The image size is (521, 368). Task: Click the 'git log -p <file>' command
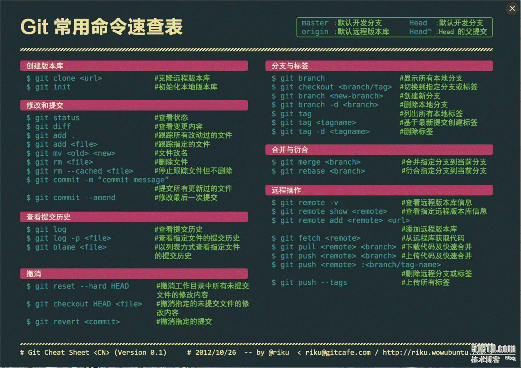click(69, 238)
